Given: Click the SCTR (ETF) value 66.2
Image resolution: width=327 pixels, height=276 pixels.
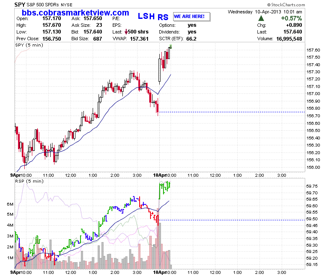Looking at the screenshot, I should click(x=192, y=39).
